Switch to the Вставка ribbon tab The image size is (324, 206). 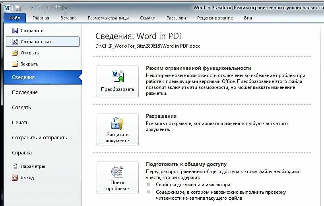coord(68,18)
